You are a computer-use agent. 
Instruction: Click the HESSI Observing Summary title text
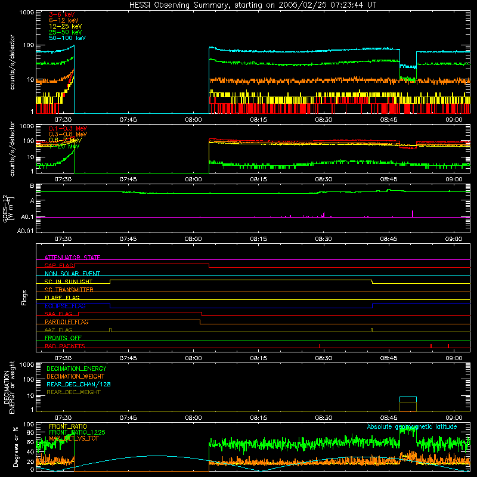click(252, 5)
